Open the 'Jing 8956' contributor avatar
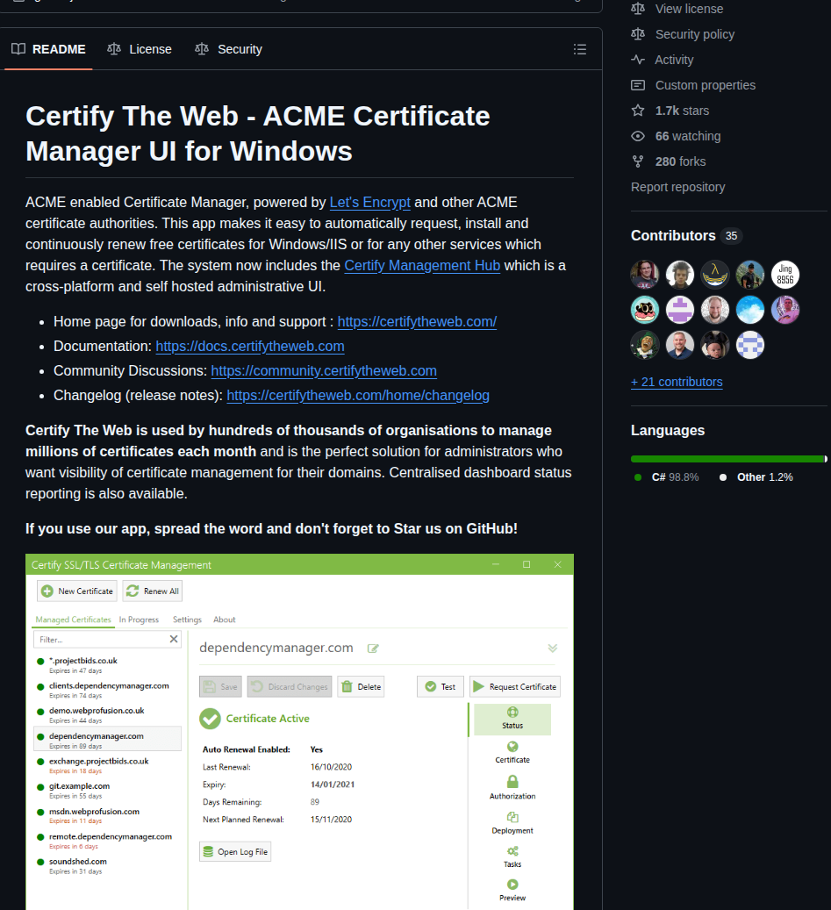The height and width of the screenshot is (910, 831). pyautogui.click(x=785, y=275)
